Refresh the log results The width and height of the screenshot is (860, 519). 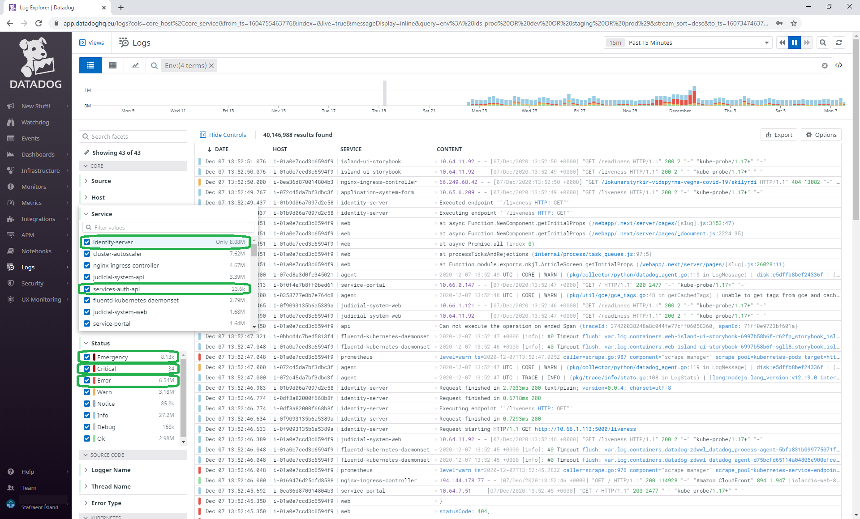839,43
